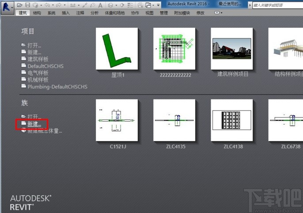Choose the 建筑样板 template link

[38, 59]
